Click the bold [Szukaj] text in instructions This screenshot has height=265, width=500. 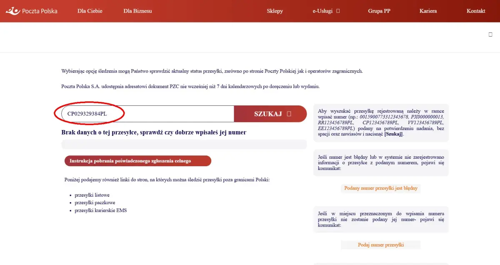tap(394, 134)
